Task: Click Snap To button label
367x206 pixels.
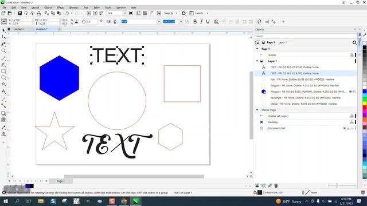Action: [x=169, y=13]
